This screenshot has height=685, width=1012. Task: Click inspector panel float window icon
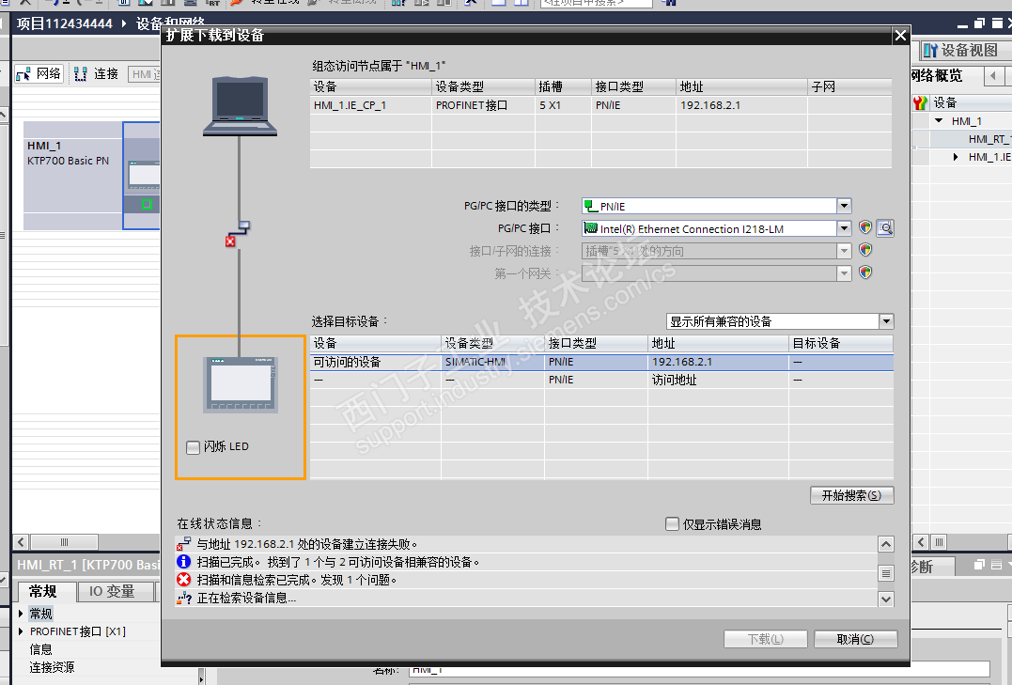pyautogui.click(x=979, y=565)
